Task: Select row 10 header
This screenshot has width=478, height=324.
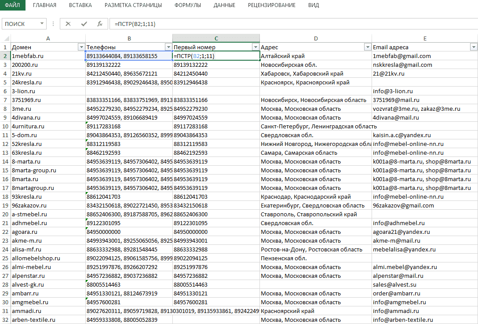Action: click(5, 126)
